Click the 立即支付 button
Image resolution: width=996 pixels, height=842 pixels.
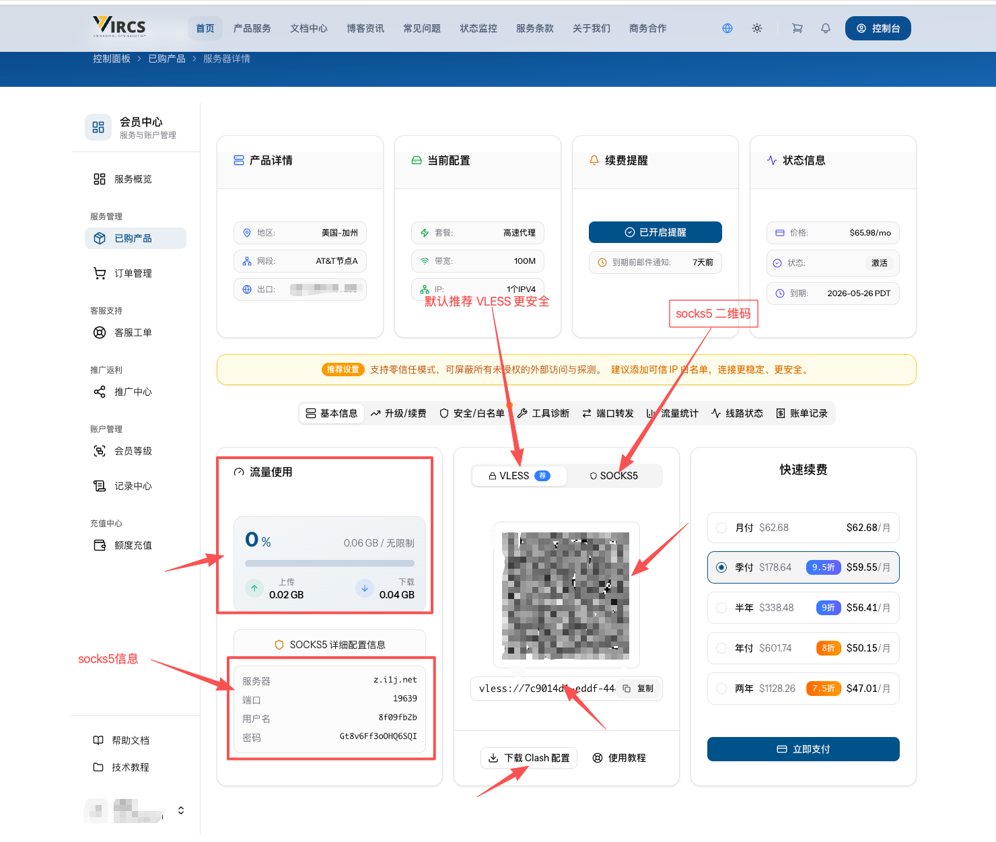click(x=804, y=749)
